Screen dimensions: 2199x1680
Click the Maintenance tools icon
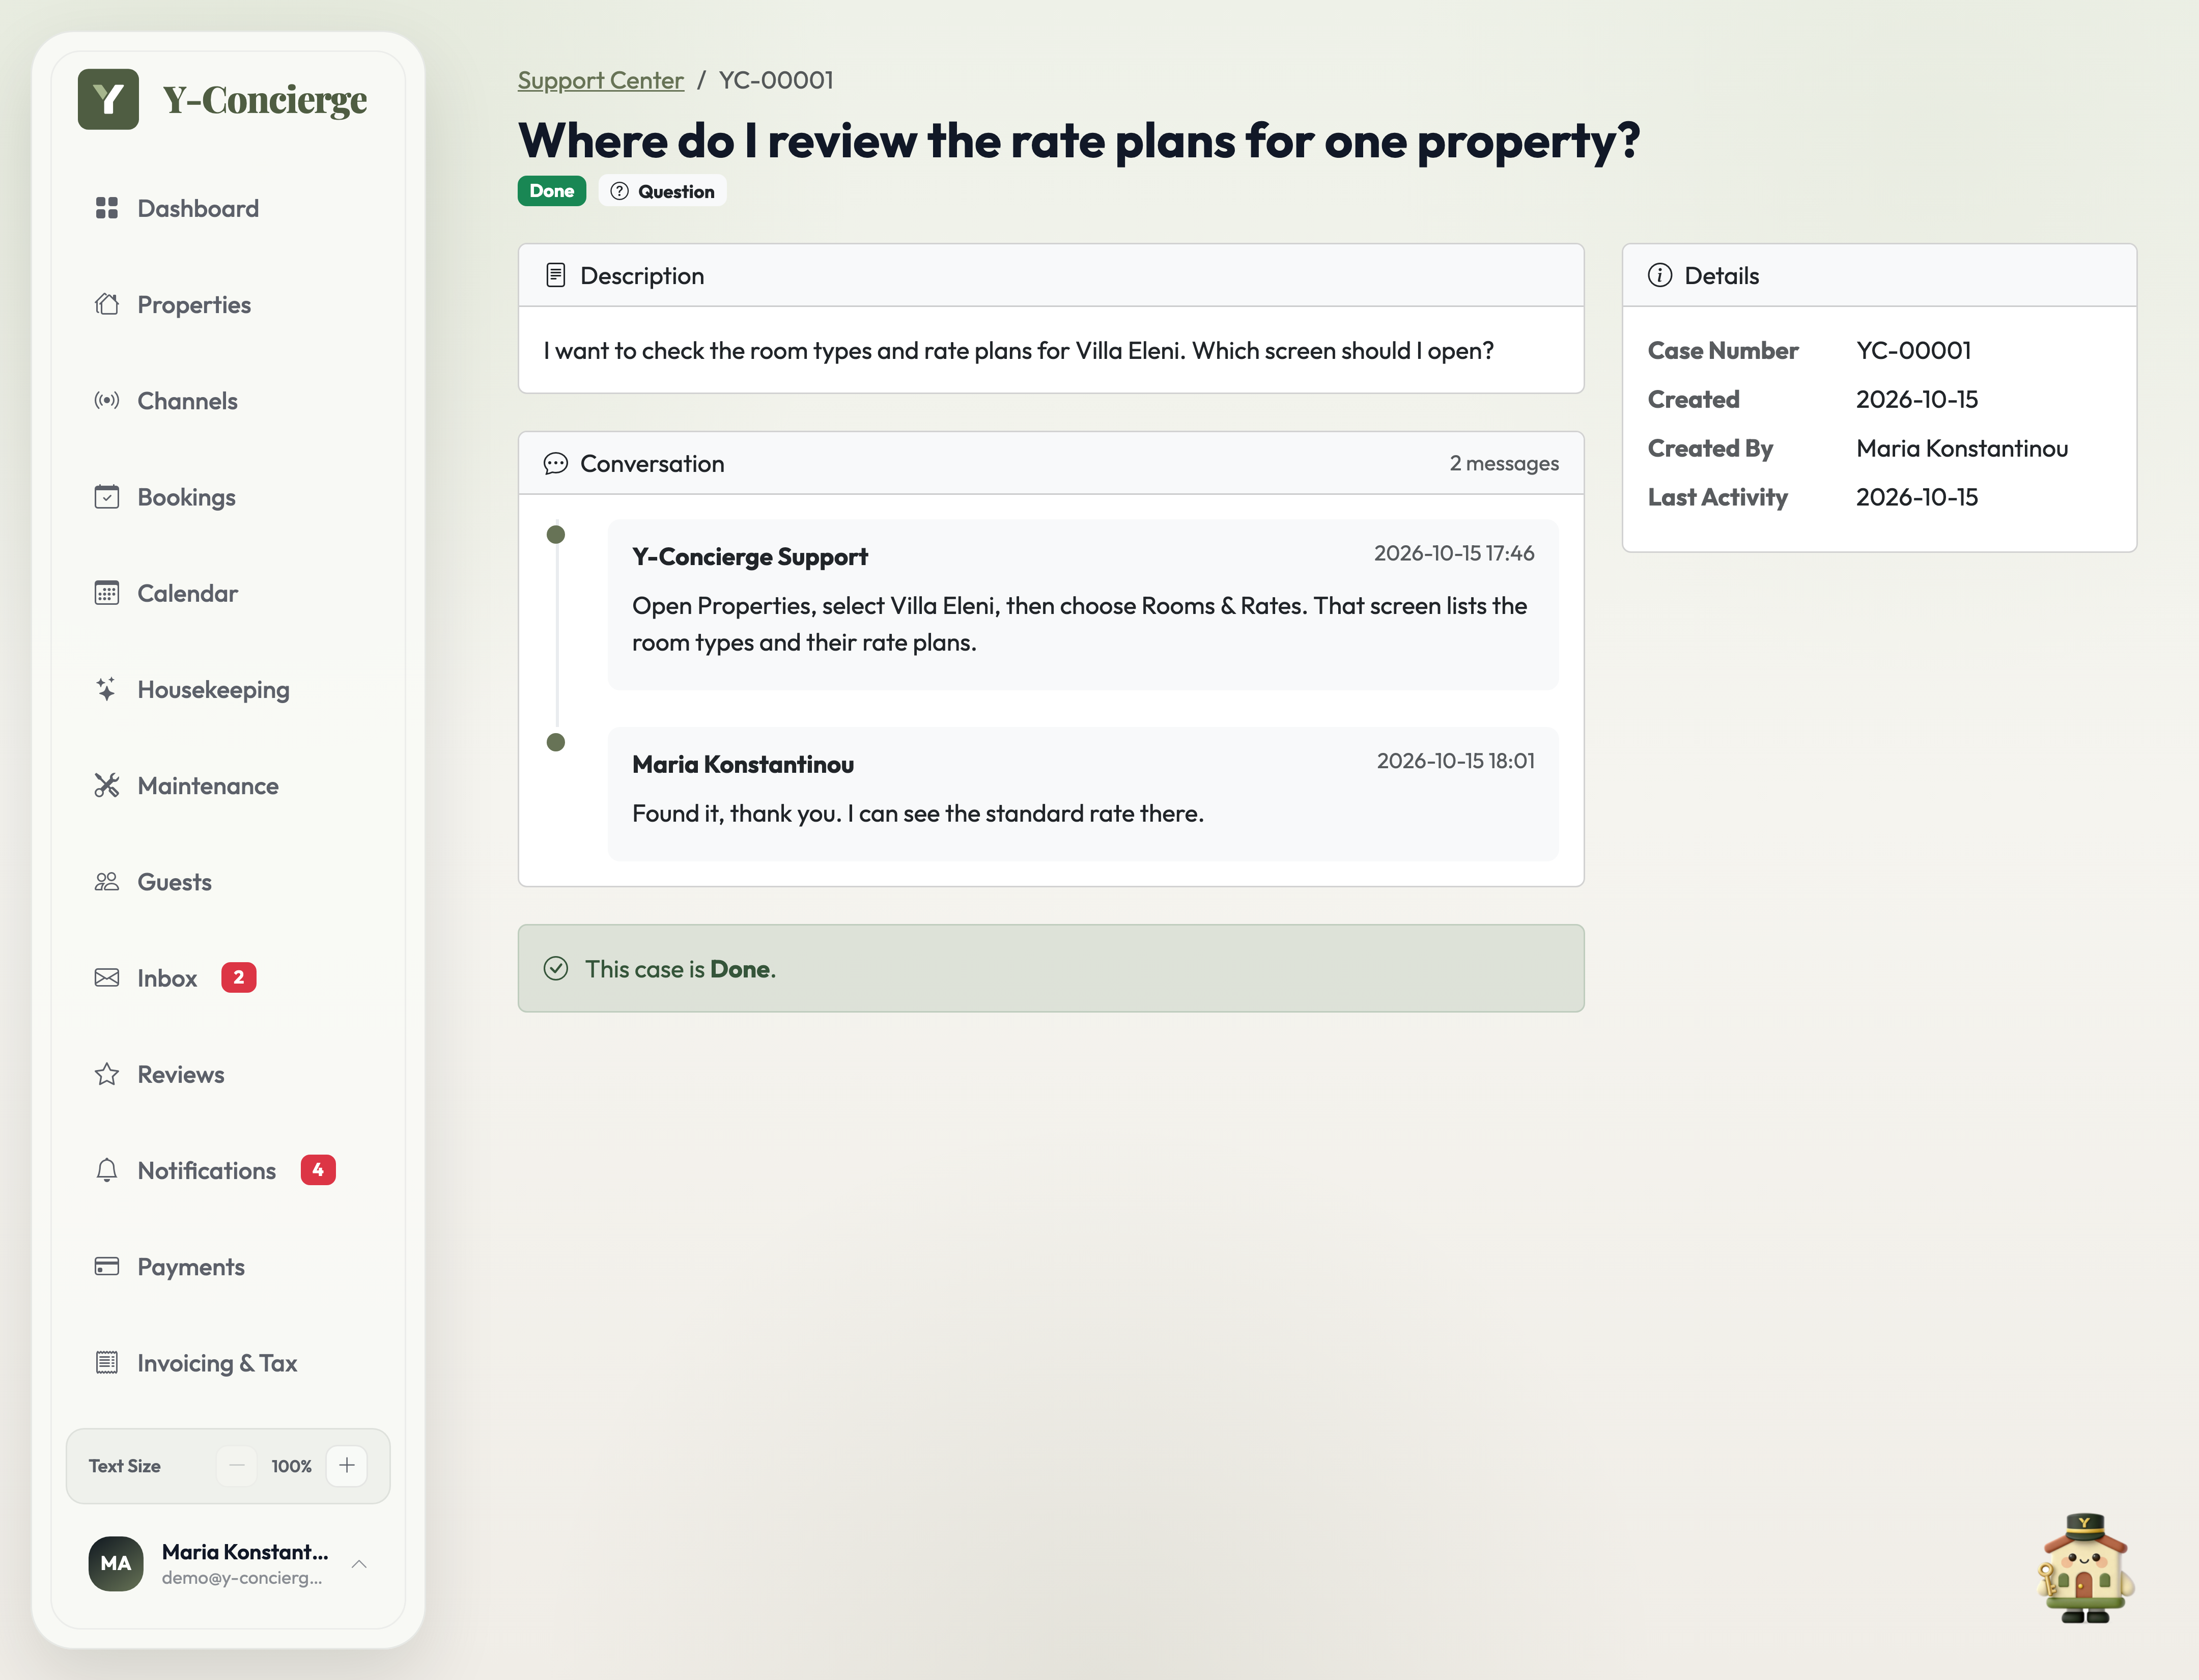(107, 785)
